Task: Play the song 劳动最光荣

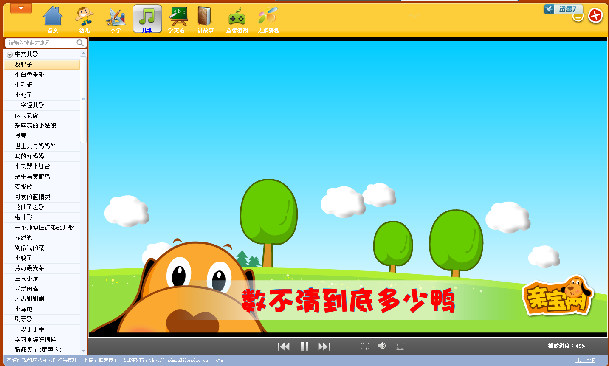Action: point(42,268)
